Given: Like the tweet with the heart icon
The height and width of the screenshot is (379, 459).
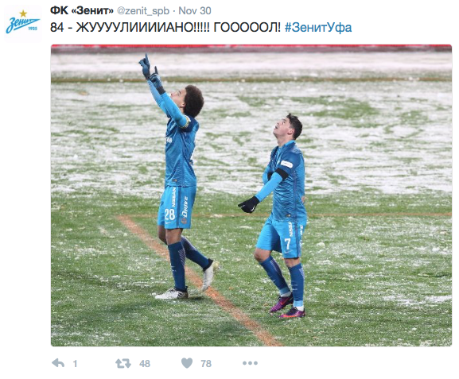Looking at the screenshot, I should 187,363.
